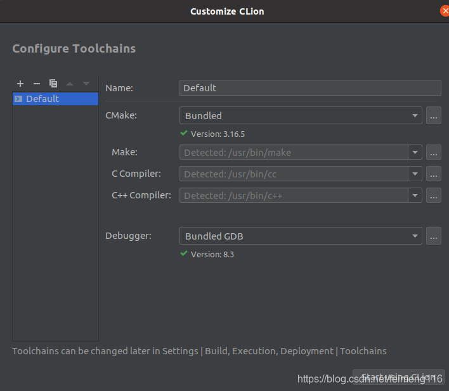
Task: Click the Configure Toolchains heading
Action: coord(74,49)
